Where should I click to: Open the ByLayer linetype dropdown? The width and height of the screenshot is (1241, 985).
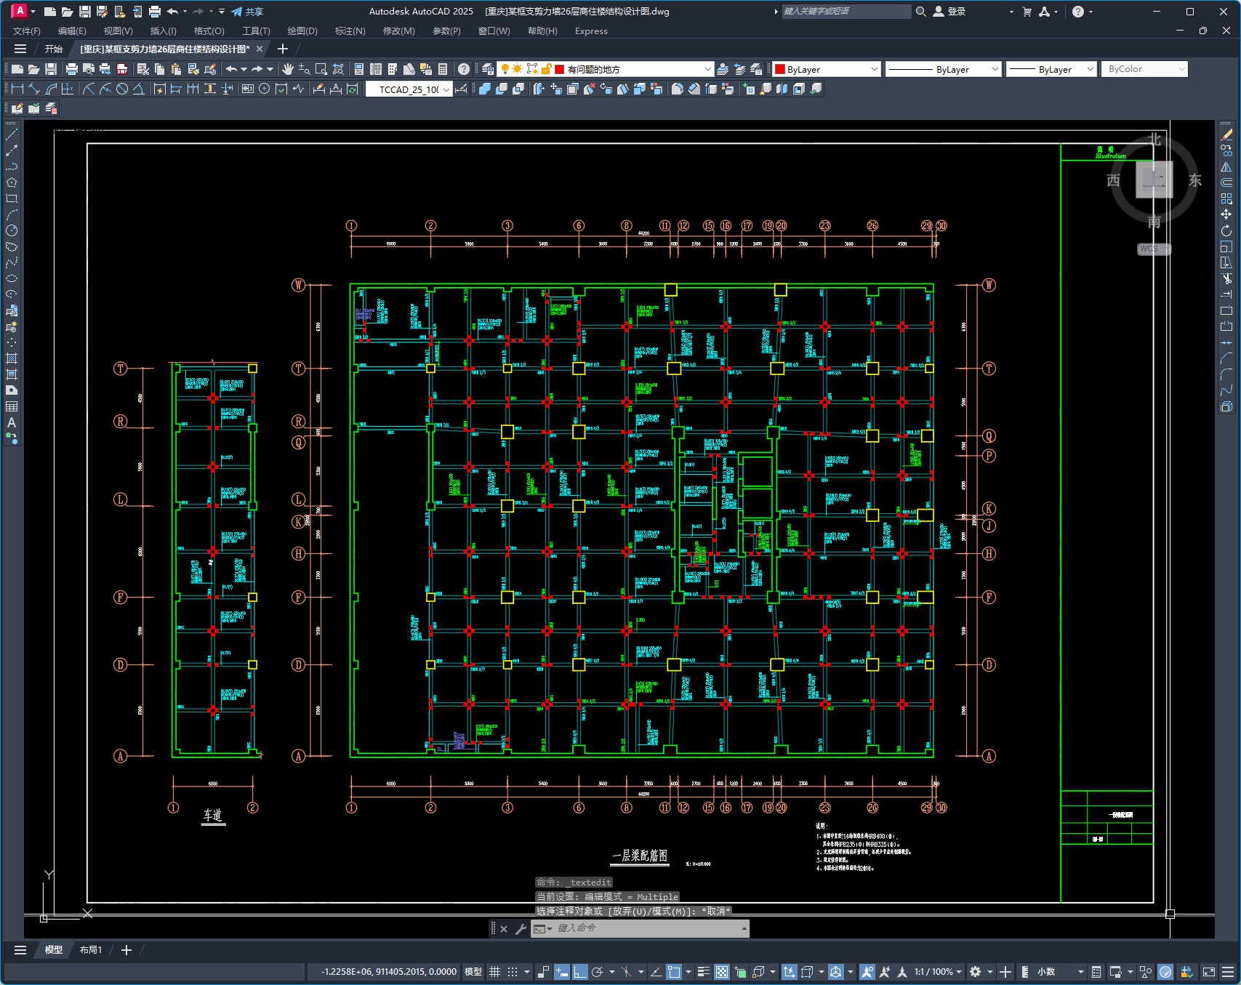point(943,69)
